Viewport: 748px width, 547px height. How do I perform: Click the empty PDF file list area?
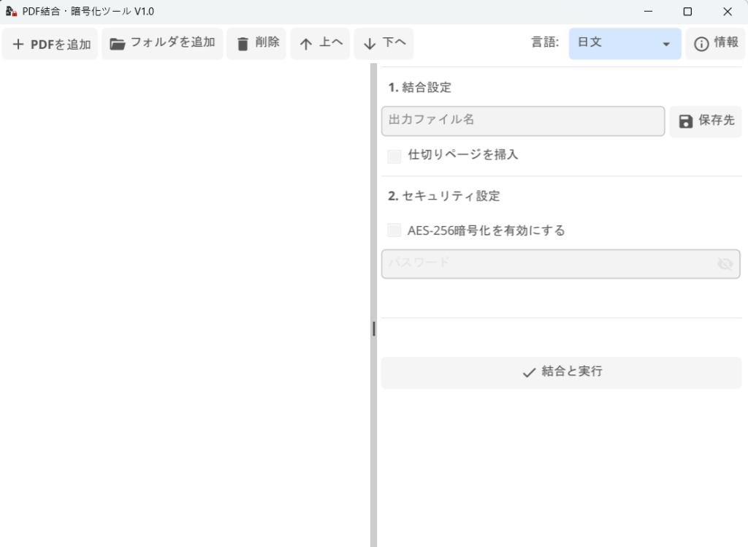(x=185, y=293)
